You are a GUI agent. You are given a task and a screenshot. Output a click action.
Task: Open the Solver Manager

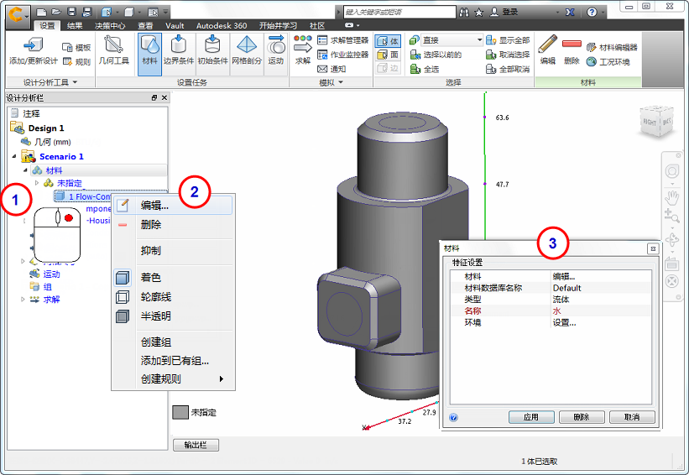(342, 40)
